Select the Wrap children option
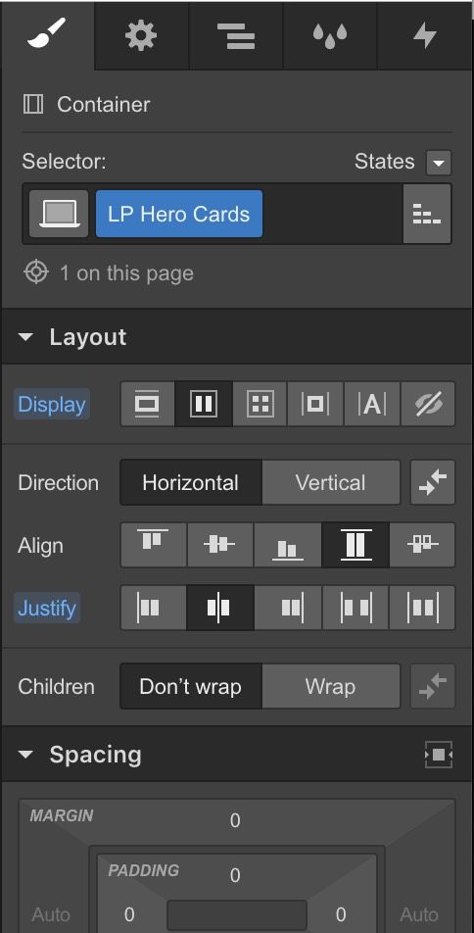 click(x=331, y=687)
